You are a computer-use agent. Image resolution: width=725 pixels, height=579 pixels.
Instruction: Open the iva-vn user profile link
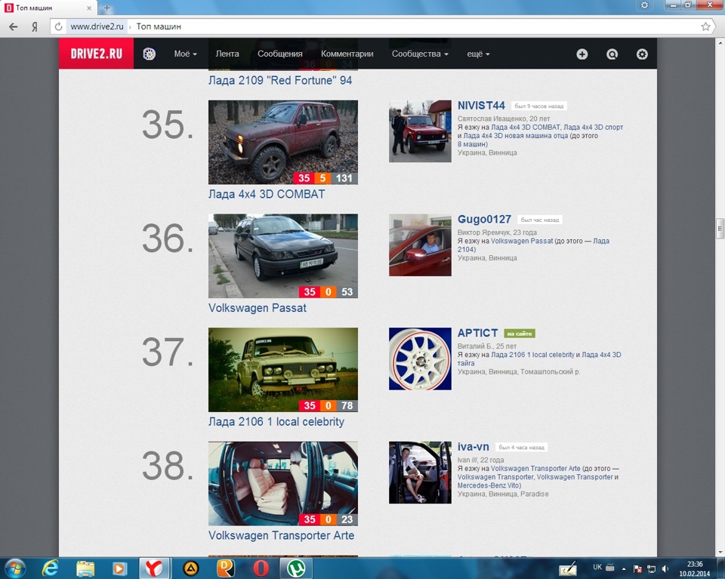coord(473,446)
